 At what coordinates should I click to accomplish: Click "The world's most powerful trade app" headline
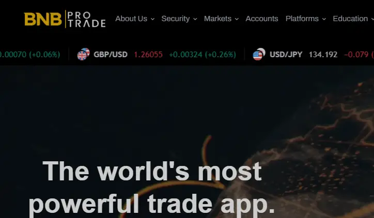click(x=152, y=188)
